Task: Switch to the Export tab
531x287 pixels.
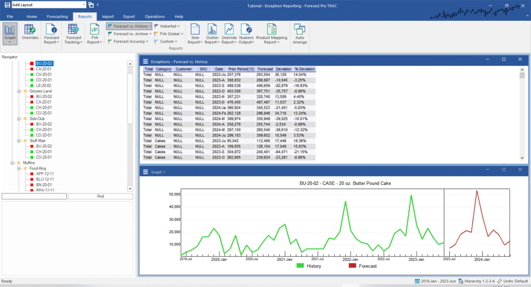Action: pos(129,16)
